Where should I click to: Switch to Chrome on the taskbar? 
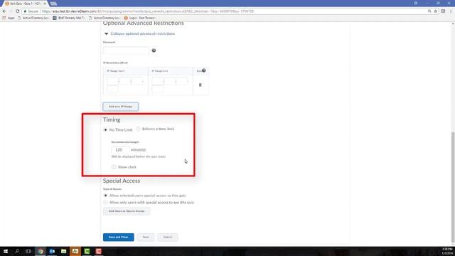[x=41, y=251]
